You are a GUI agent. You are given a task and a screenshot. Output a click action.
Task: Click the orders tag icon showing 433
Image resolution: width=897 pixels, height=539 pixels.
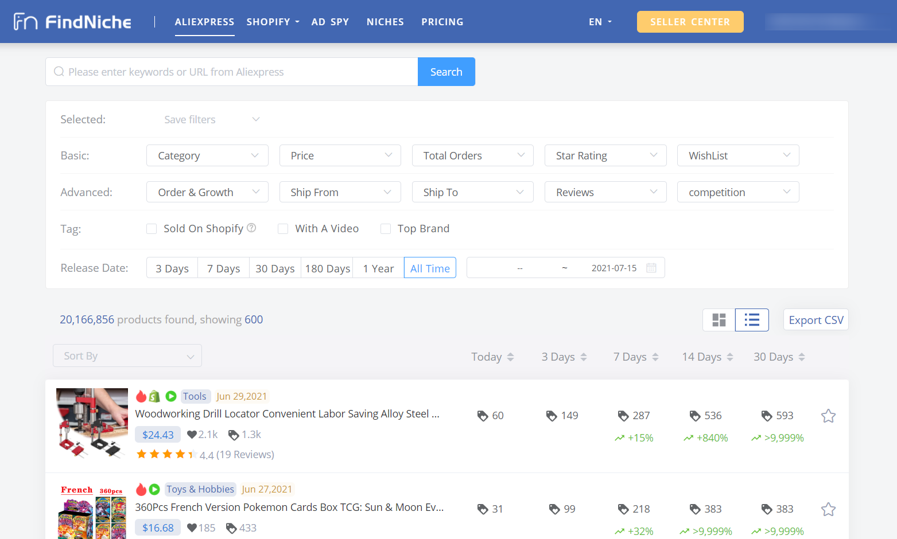pos(231,528)
